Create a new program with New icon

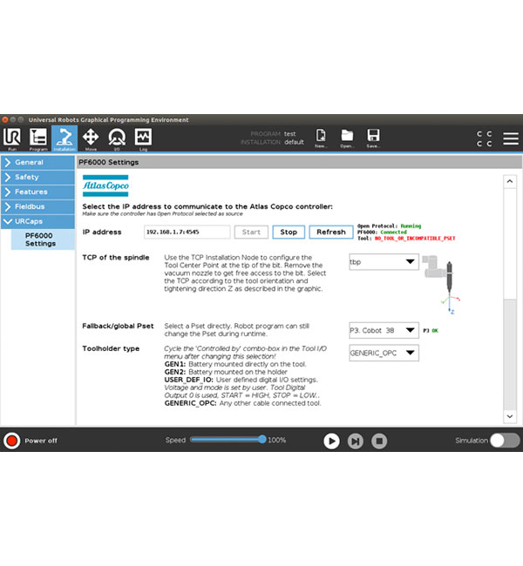point(321,138)
